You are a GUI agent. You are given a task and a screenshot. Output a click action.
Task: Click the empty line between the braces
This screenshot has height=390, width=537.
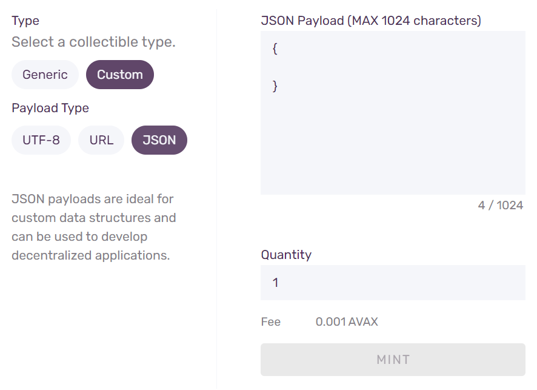(x=393, y=67)
